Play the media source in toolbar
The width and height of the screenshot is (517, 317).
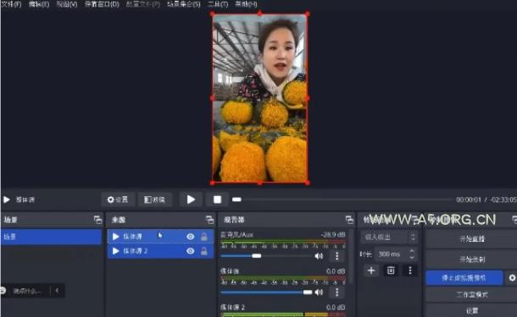click(191, 199)
